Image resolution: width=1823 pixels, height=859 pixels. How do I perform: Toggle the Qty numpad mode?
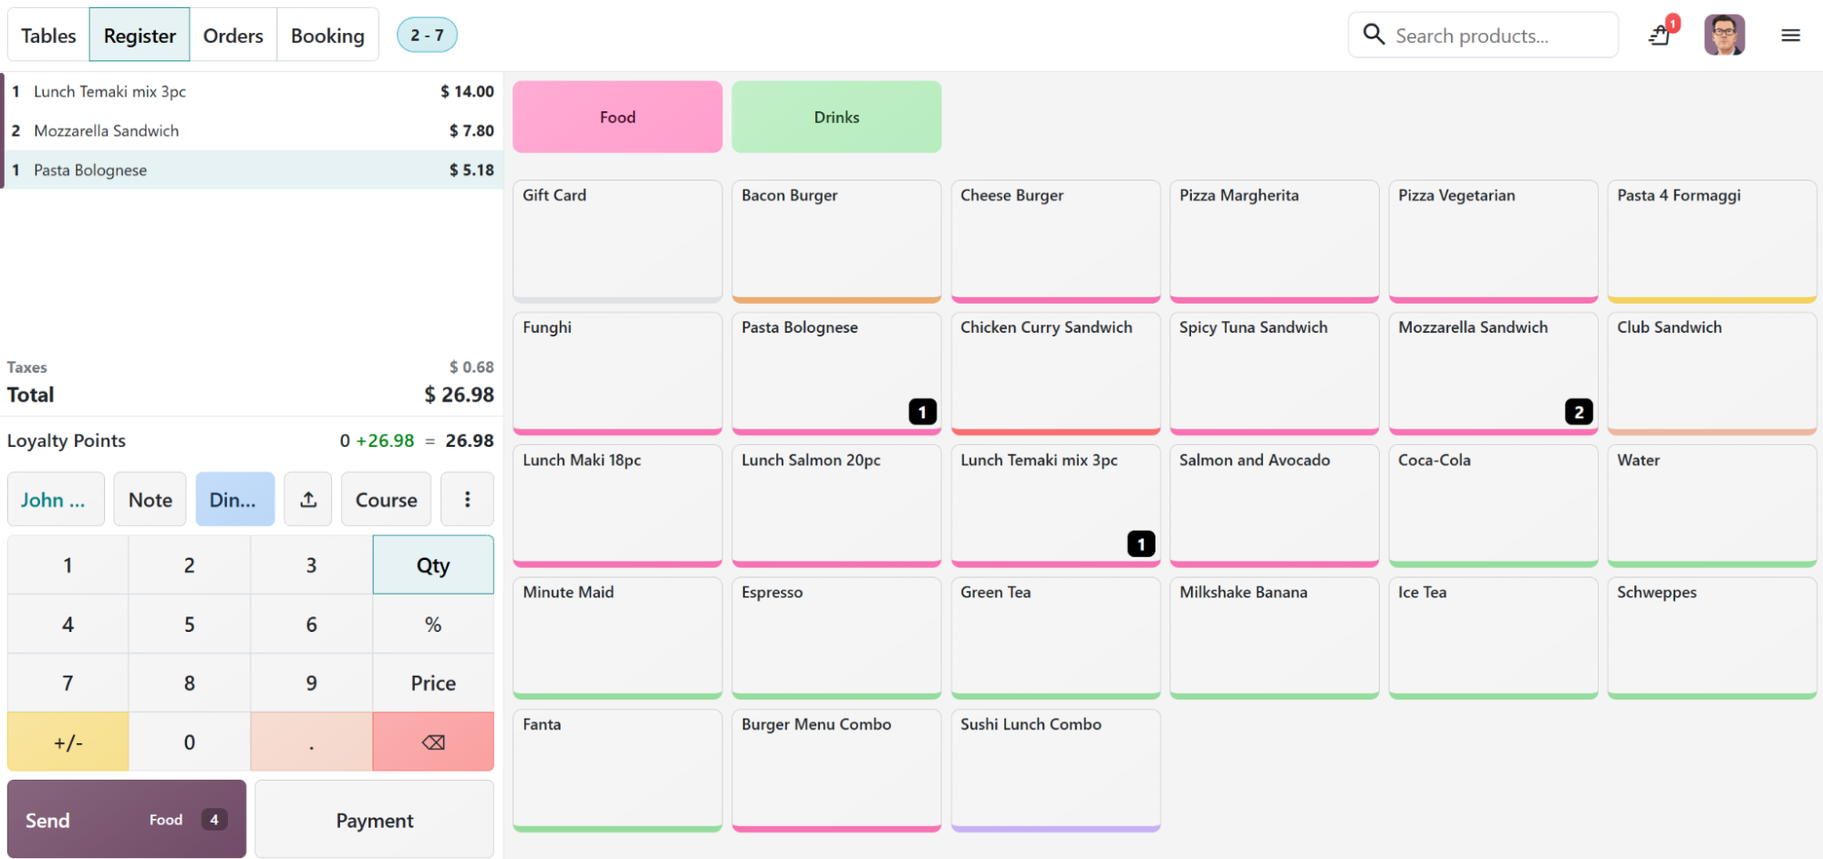click(x=433, y=565)
